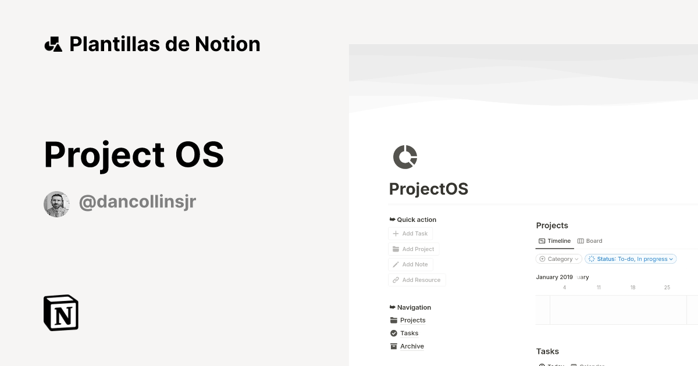The height and width of the screenshot is (366, 698).
Task: Click the Add Resource link icon
Action: point(397,279)
